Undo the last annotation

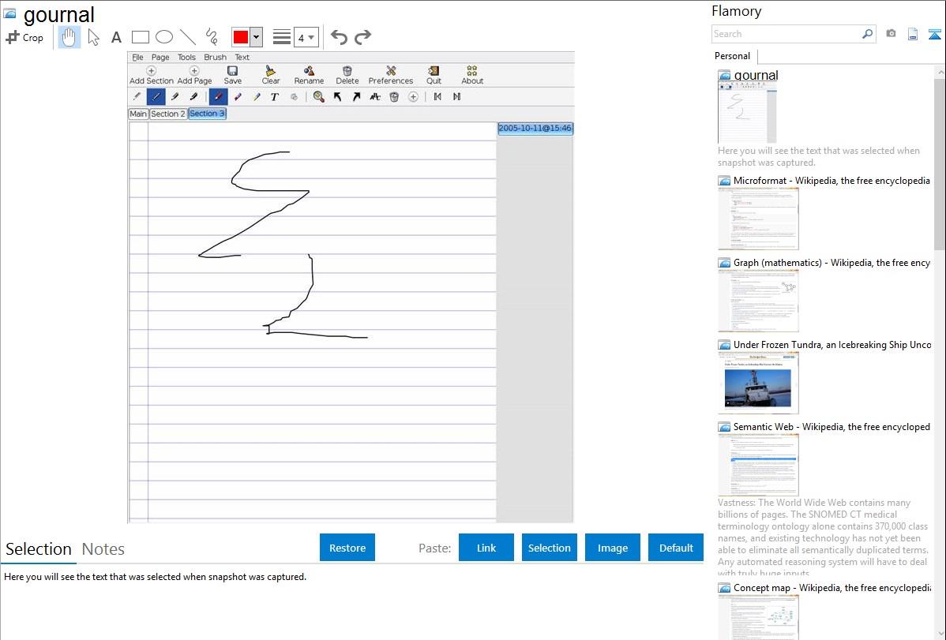tap(339, 37)
